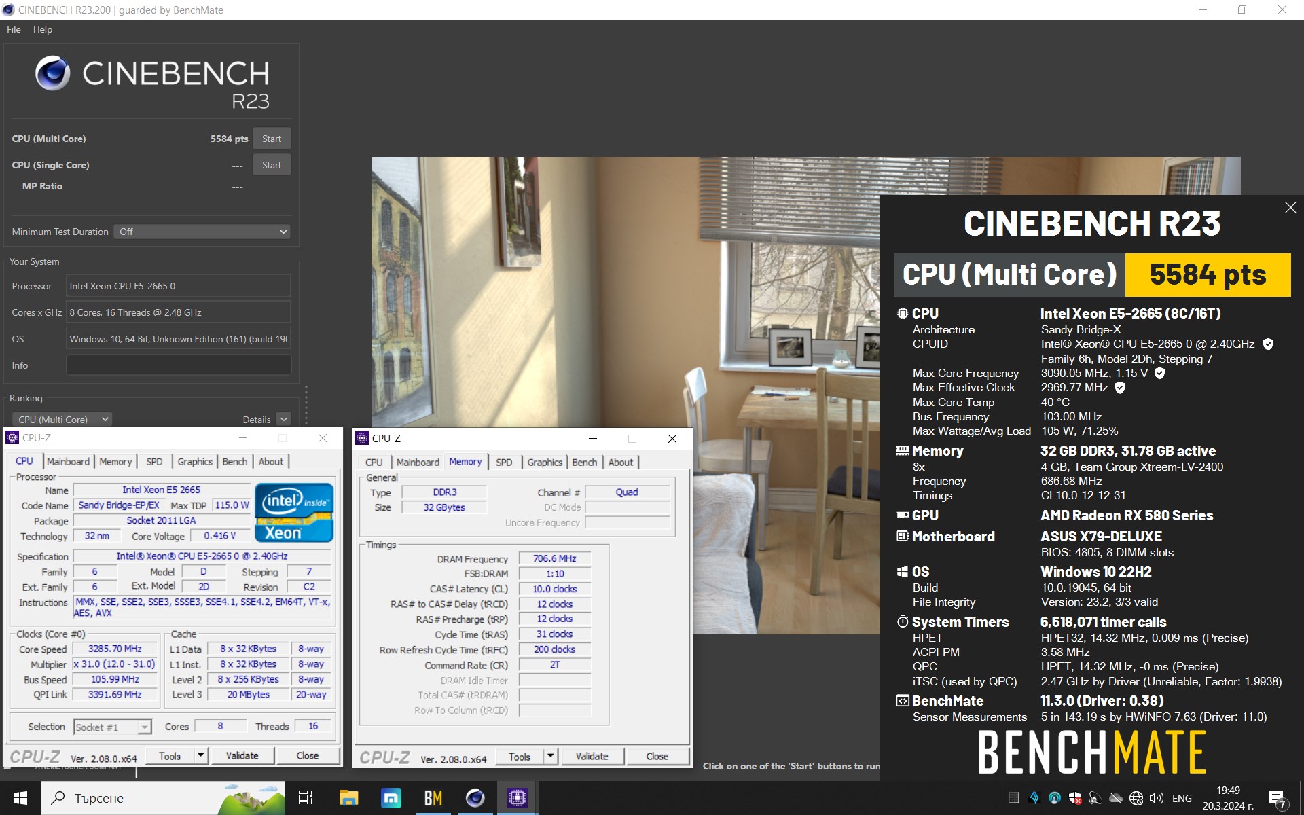Open the Help menu in Cinebench
Image resolution: width=1304 pixels, height=815 pixels.
pos(43,29)
